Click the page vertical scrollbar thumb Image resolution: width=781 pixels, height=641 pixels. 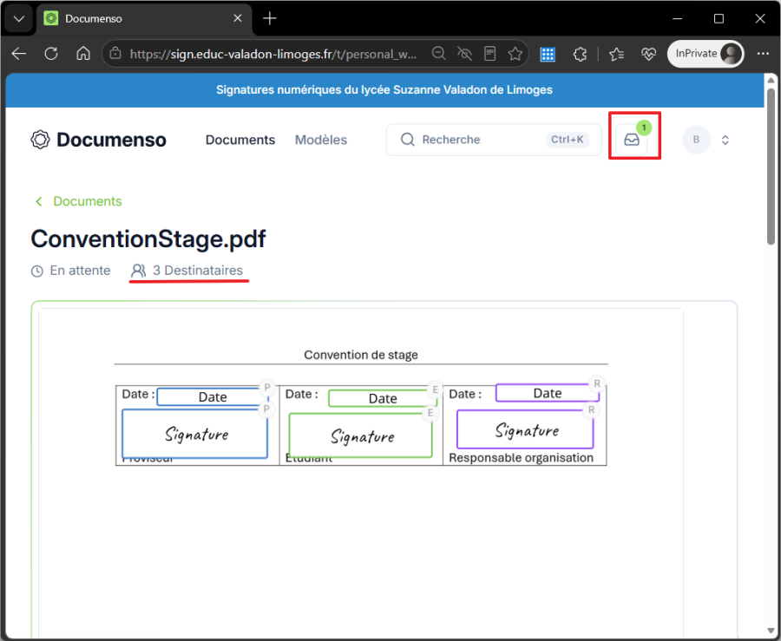tap(771, 166)
